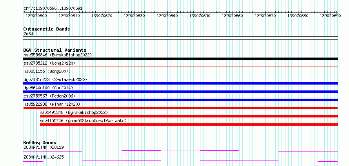The image size is (349, 166).
Task: Open variant esv2759567 (Redon2006) label
Action: 49,96
